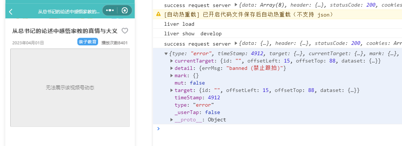
Task: Click the 'mut: false' property line
Action: [x=190, y=83]
